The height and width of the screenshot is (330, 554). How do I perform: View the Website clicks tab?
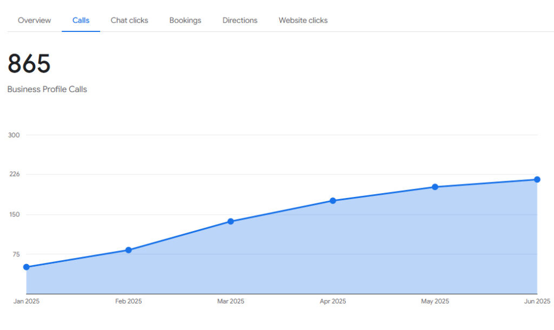[303, 21]
